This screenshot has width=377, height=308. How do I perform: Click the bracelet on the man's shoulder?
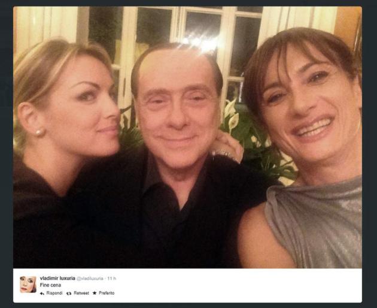pyautogui.click(x=225, y=155)
